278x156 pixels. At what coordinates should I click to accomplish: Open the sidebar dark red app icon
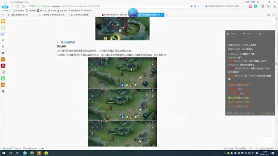3,66
